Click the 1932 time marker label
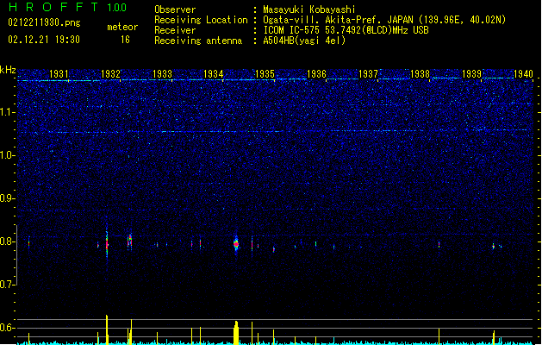This screenshot has height=345, width=542. coord(110,74)
